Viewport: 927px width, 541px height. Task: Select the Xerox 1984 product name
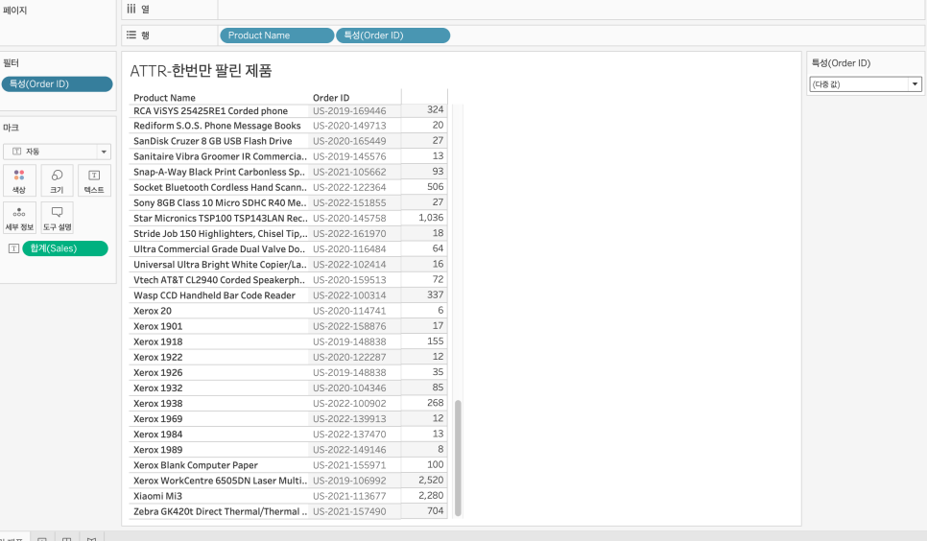pos(157,434)
